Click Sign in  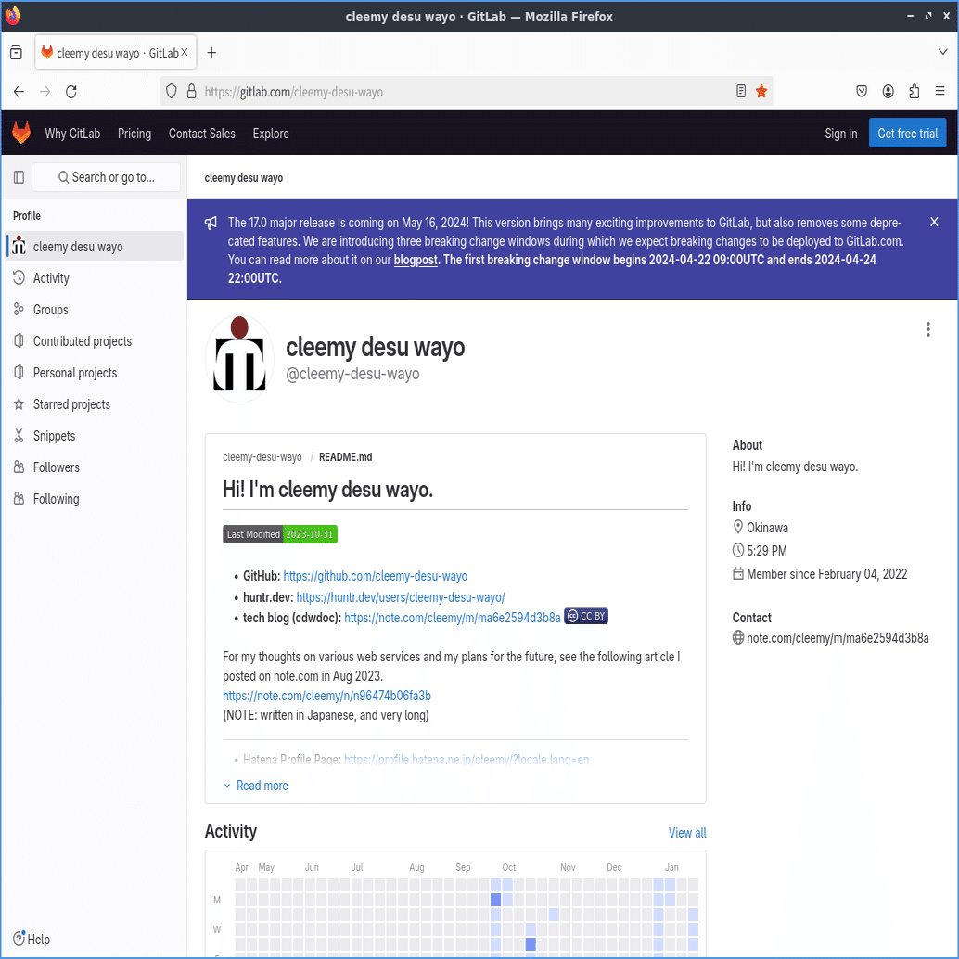pos(841,134)
